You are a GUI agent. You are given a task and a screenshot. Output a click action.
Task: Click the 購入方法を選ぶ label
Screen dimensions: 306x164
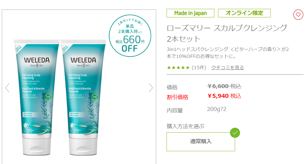coord(185,126)
